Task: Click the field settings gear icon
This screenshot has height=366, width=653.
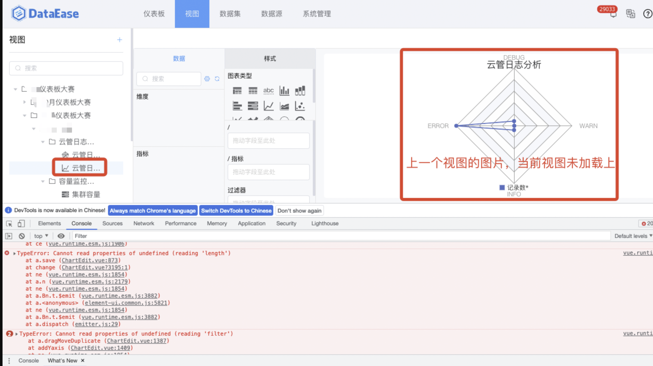Action: coord(207,79)
